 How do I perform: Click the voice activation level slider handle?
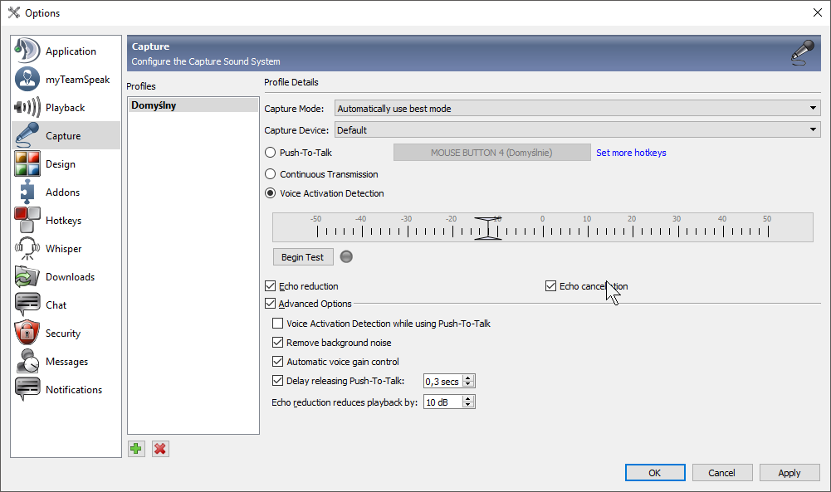click(x=488, y=228)
